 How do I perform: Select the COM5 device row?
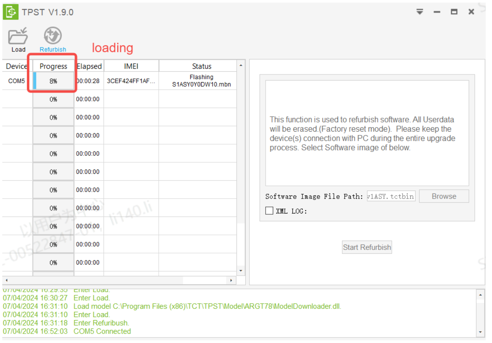[17, 81]
